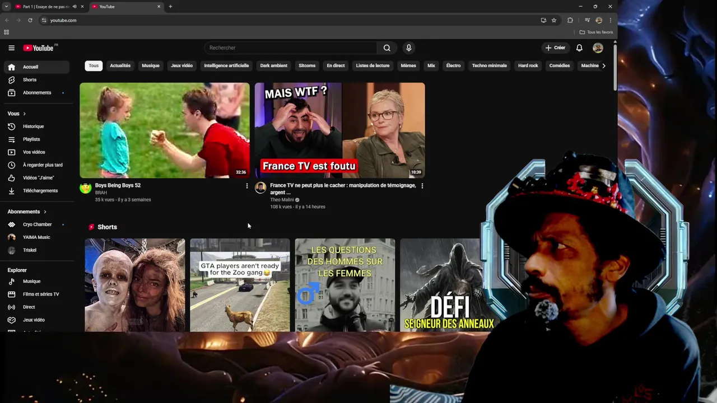Select the Intelligence artificielle chip
The height and width of the screenshot is (403, 717).
(226, 66)
